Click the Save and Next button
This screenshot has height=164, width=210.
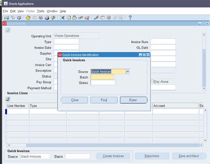click(189, 156)
